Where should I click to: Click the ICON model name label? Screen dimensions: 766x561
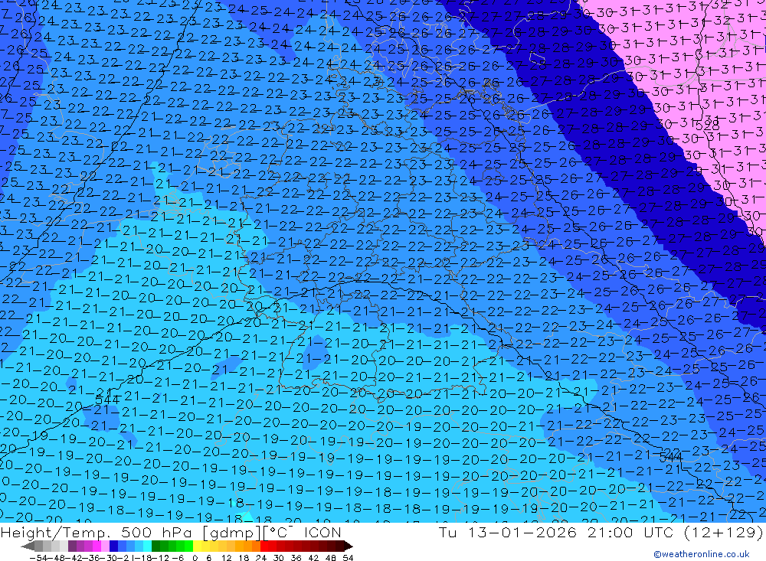pyautogui.click(x=322, y=532)
